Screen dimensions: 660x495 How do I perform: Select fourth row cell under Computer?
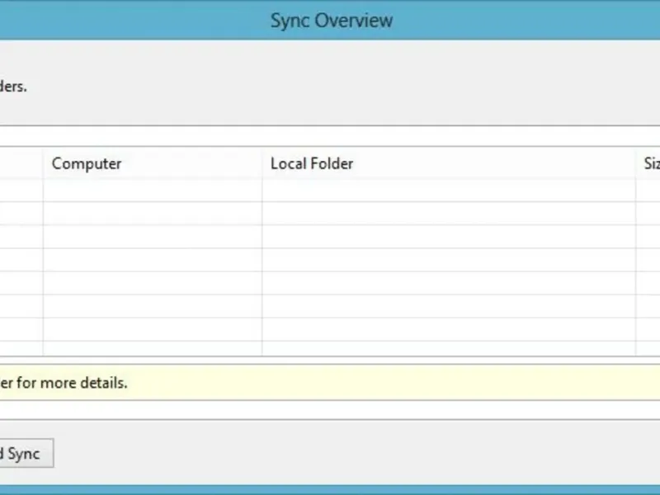153,260
